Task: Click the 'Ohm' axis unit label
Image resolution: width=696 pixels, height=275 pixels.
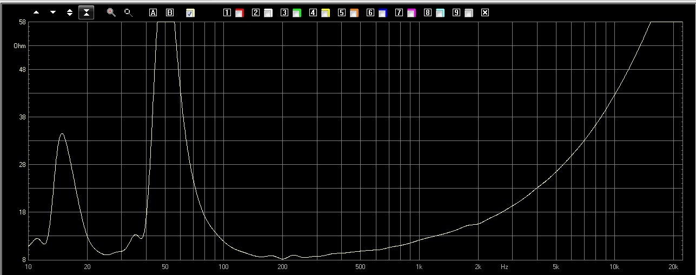Action: (x=20, y=46)
